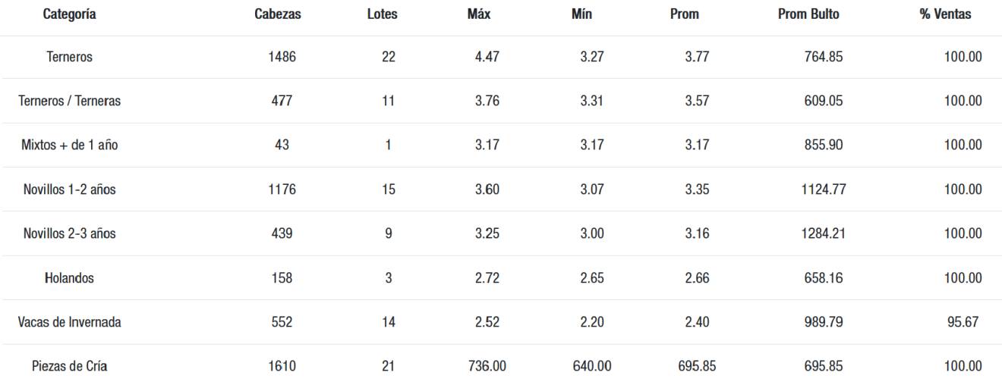Click Novillos 2-3 años category
Image resolution: width=1002 pixels, height=385 pixels.
tap(69, 233)
